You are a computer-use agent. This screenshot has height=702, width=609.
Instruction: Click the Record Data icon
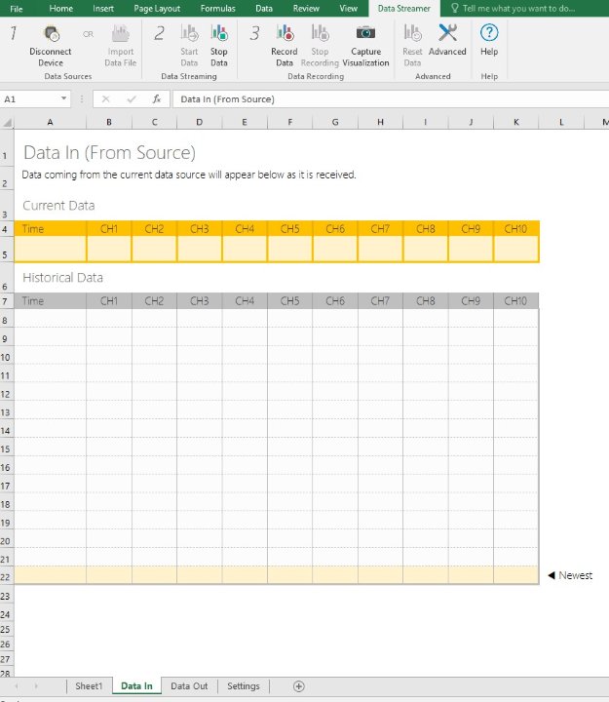[285, 33]
